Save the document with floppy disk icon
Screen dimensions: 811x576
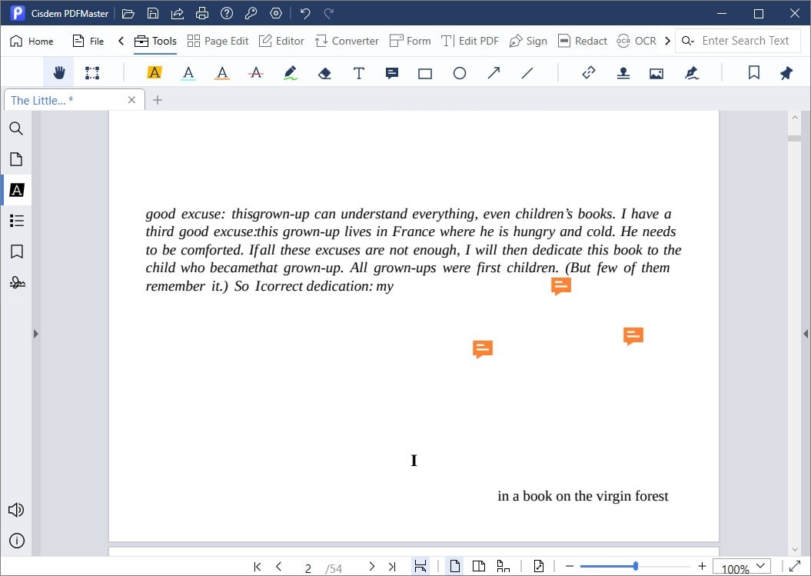152,13
